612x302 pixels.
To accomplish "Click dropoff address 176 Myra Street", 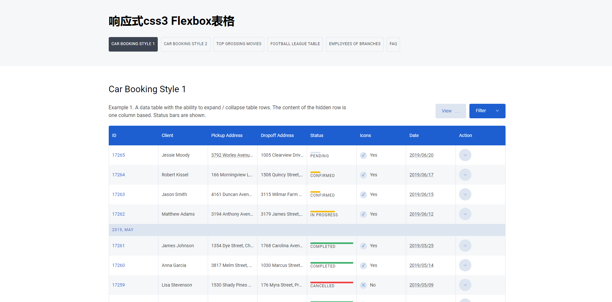I will [x=281, y=285].
